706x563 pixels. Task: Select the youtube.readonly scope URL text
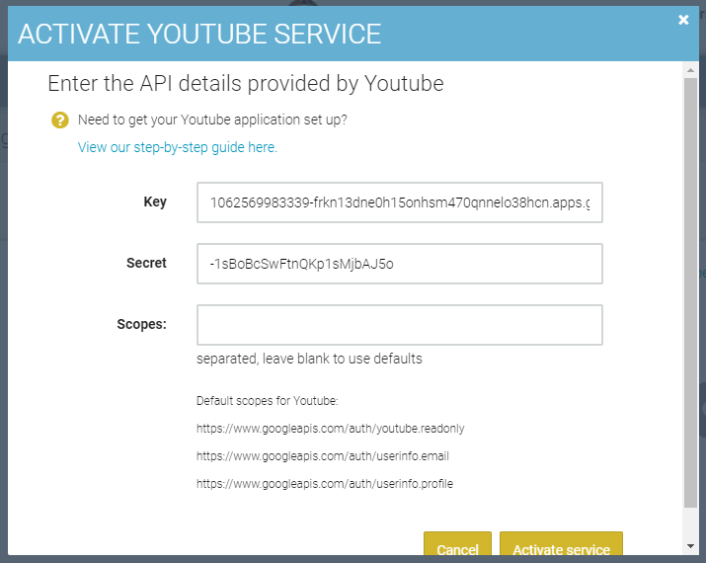pyautogui.click(x=330, y=429)
